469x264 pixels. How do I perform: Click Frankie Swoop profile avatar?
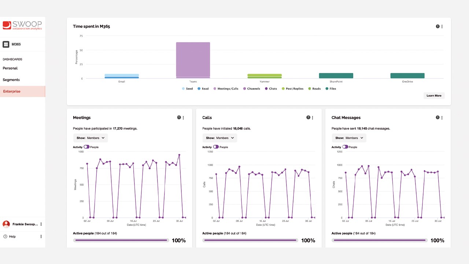(6, 224)
